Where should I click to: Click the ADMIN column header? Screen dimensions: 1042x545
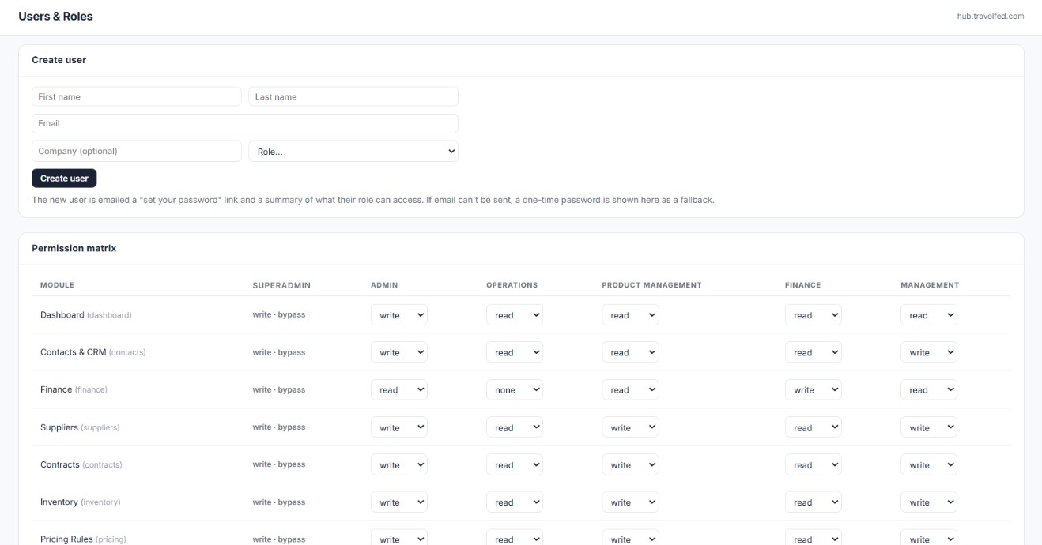[384, 285]
